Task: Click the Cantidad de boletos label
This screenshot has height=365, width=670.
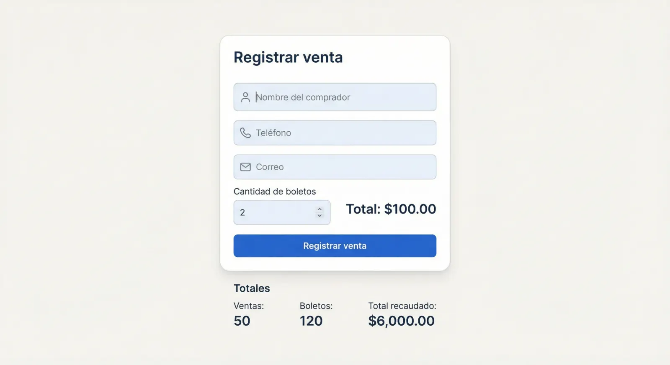Action: pos(275,191)
